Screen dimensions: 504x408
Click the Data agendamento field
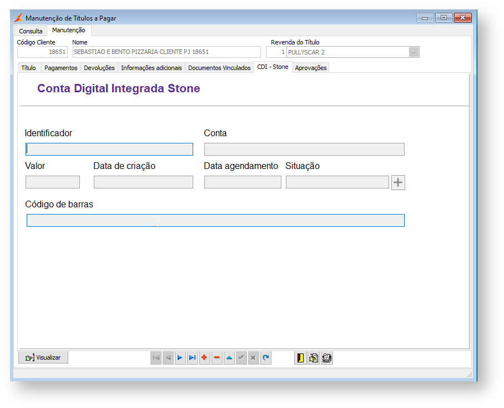click(x=243, y=182)
